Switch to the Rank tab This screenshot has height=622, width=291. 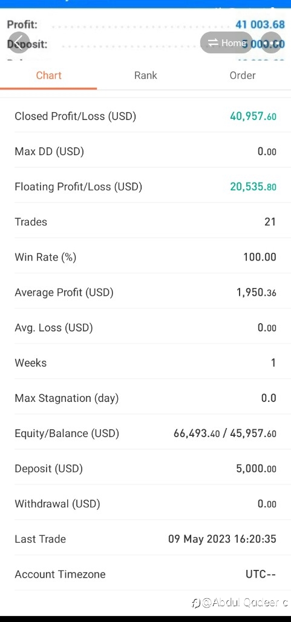click(145, 75)
